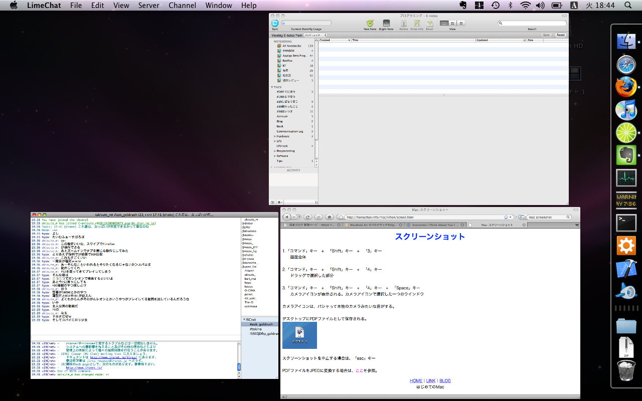642x401 pixels.
Task: Collapse the IRCnet server tree in LimeChat
Action: [x=244, y=319]
